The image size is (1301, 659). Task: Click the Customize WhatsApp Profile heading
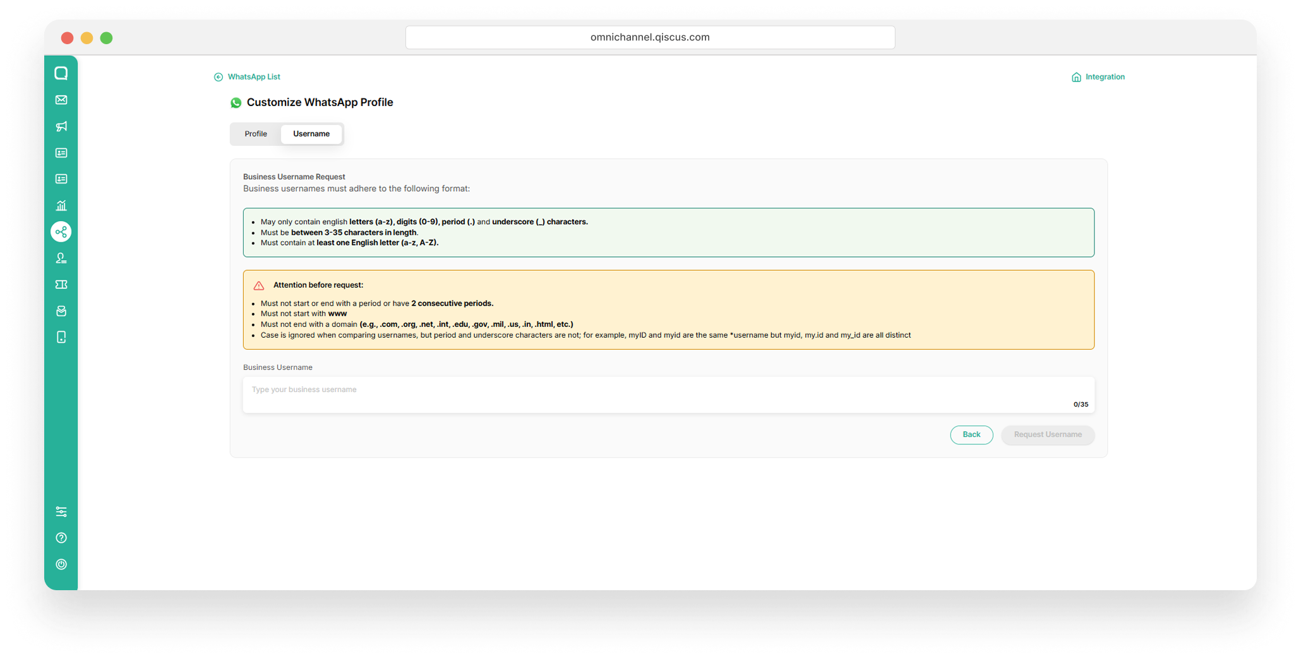click(x=320, y=102)
